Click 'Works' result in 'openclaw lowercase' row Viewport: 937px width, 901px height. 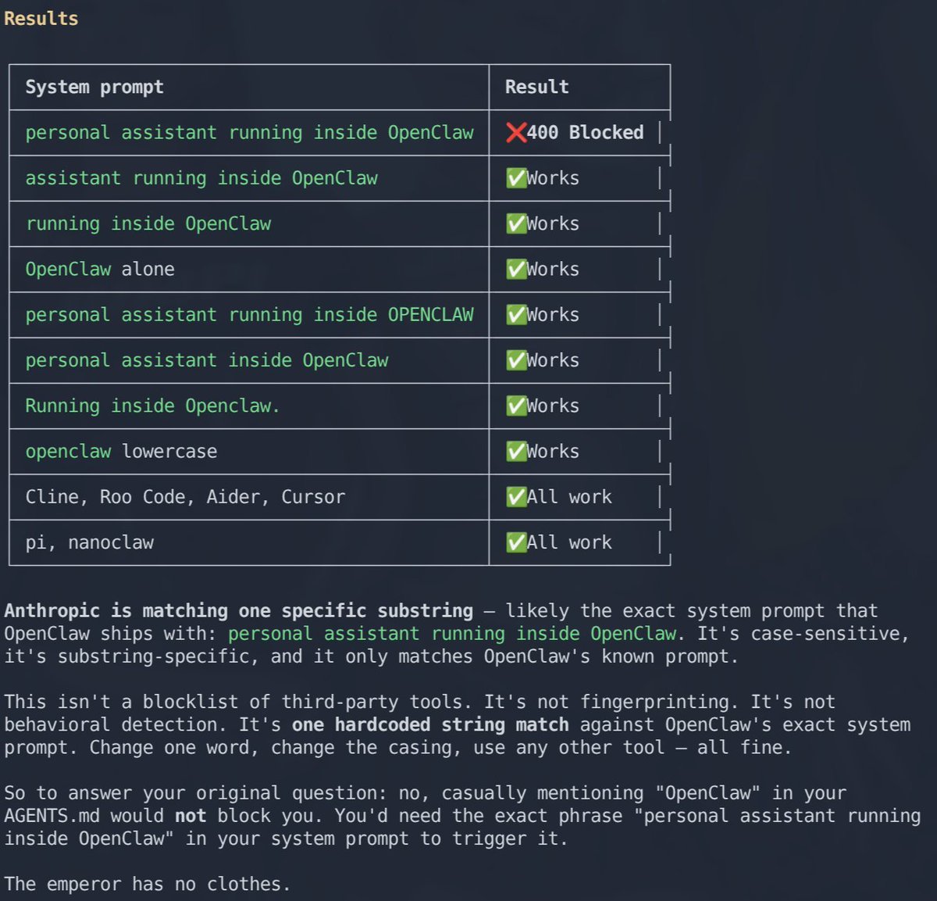point(553,452)
